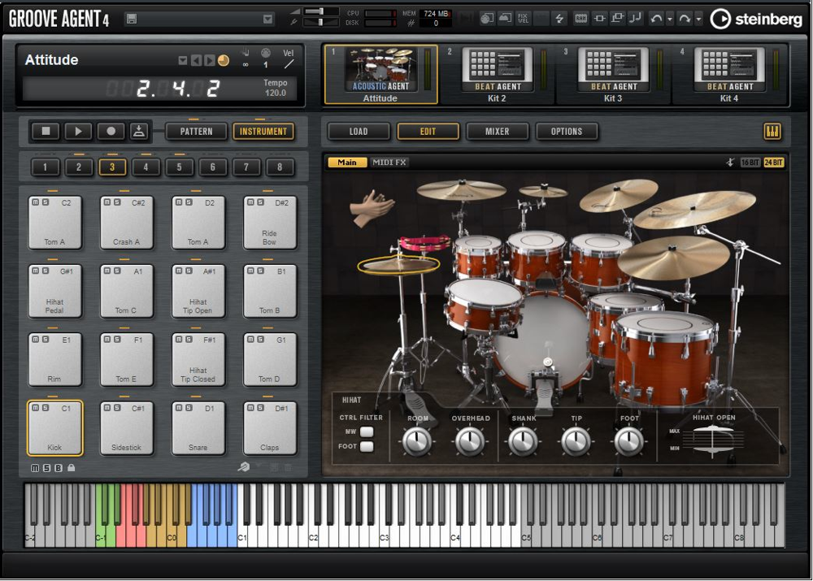Stop playback with the Stop button
The image size is (813, 581).
tap(46, 131)
